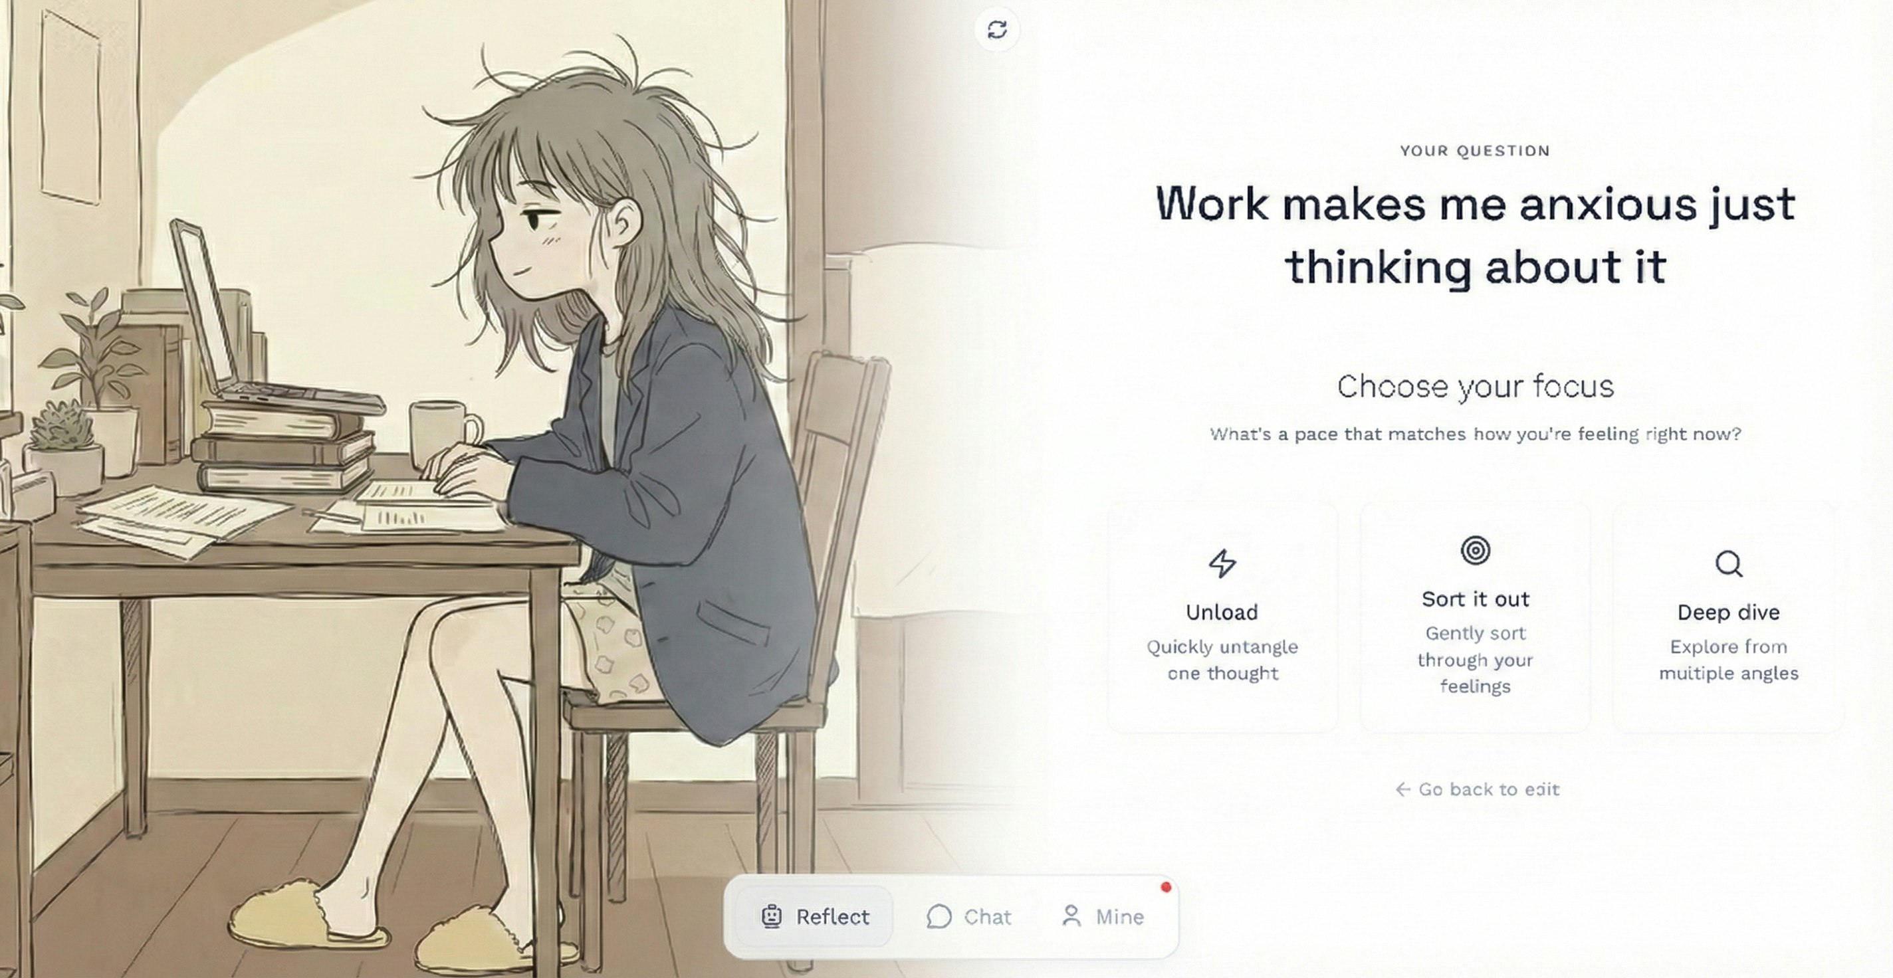Click 'Quickly untangle one thought' description

click(1223, 660)
